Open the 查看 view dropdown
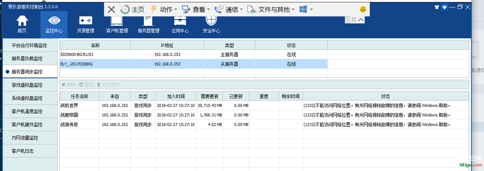Image resolution: width=484 pixels, height=171 pixels. click(196, 9)
